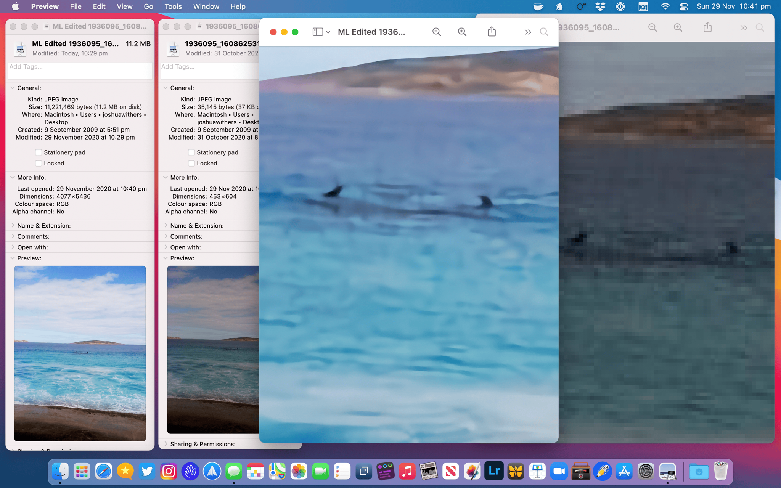Expand Name & Extension in ML Edited info
This screenshot has width=781, height=488.
(13, 225)
